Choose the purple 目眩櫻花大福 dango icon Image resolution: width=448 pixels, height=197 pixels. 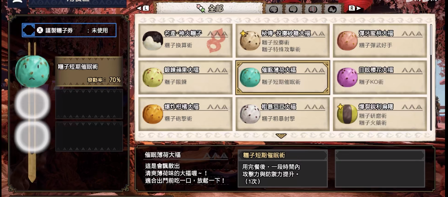(347, 77)
